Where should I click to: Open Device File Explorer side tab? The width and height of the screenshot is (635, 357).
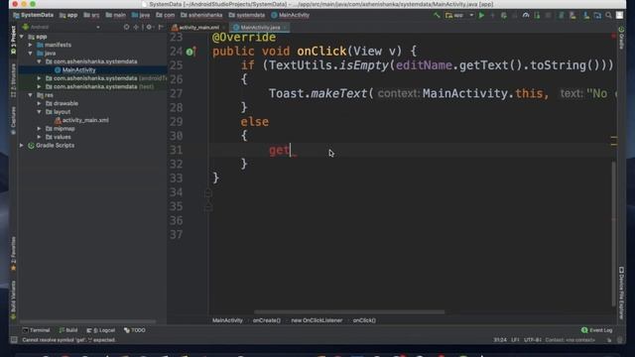[x=621, y=294]
